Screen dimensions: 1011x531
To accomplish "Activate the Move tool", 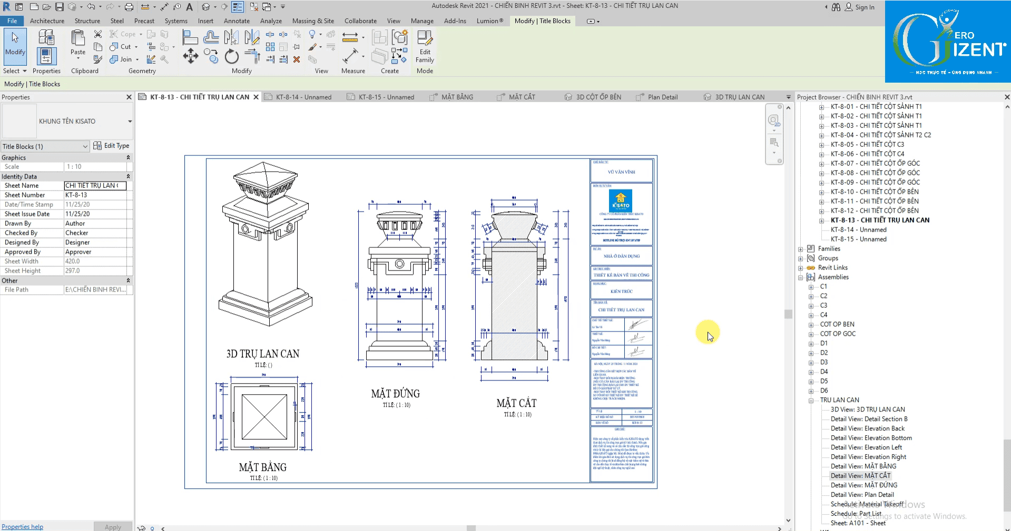I will pos(190,56).
